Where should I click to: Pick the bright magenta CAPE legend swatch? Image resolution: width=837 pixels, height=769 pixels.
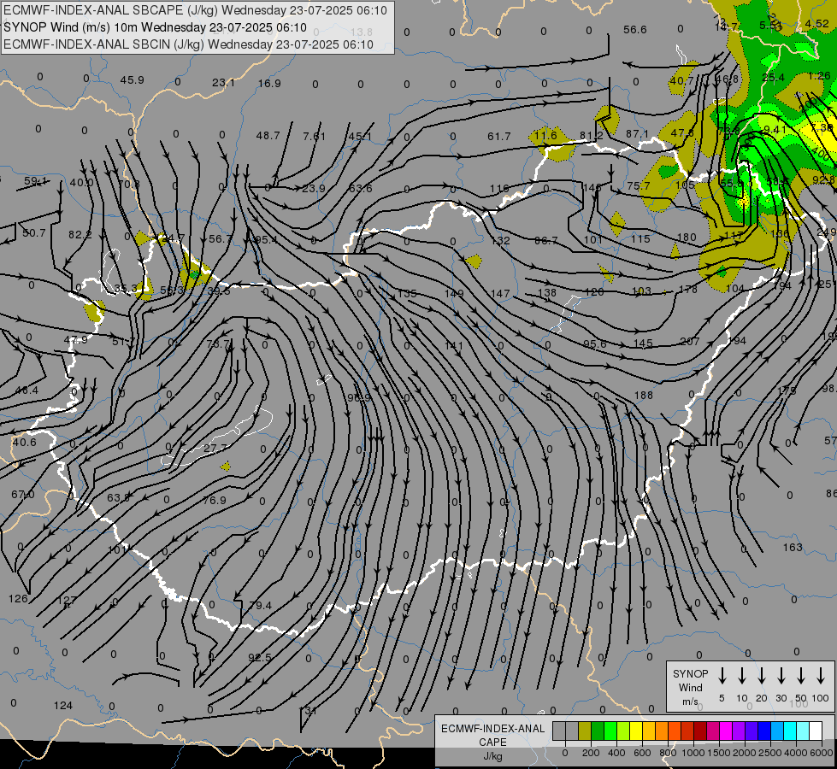click(726, 731)
